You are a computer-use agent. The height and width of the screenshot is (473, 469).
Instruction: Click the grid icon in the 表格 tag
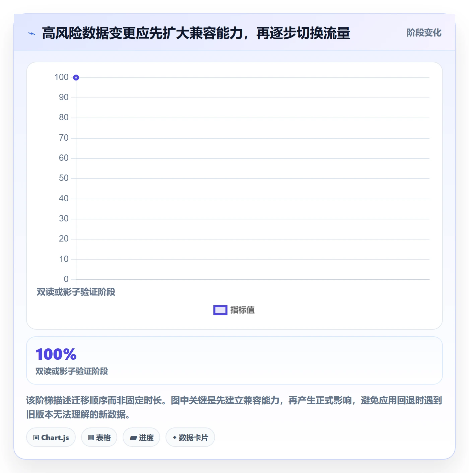pos(91,438)
